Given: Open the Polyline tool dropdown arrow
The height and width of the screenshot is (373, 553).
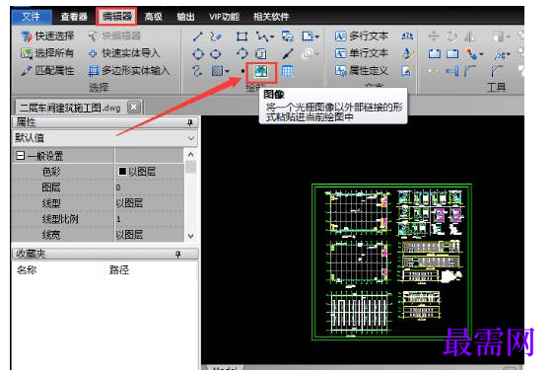Looking at the screenshot, I should pyautogui.click(x=271, y=37).
